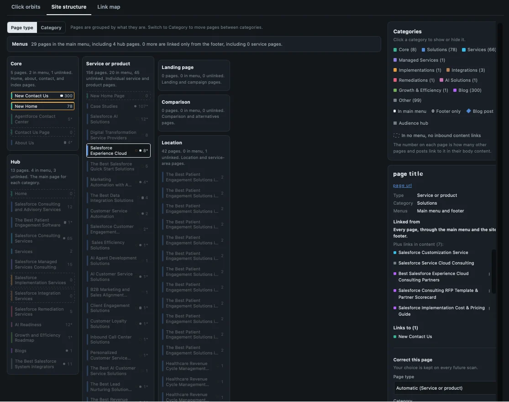Select Digital Transformation Service Providers
509x402 pixels.
click(x=118, y=135)
